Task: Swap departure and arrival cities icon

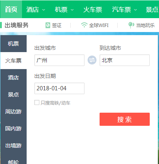Action: (x=92, y=60)
